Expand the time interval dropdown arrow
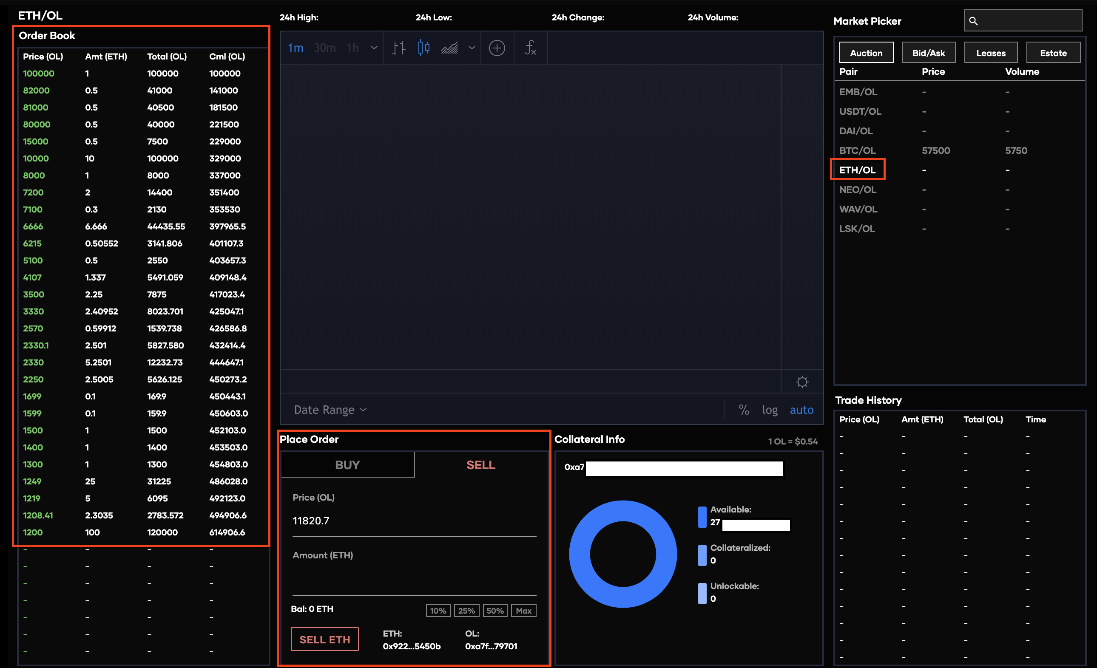 374,48
